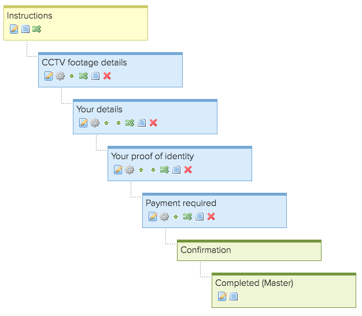
Task: Move Your details page up
Action: (x=106, y=123)
